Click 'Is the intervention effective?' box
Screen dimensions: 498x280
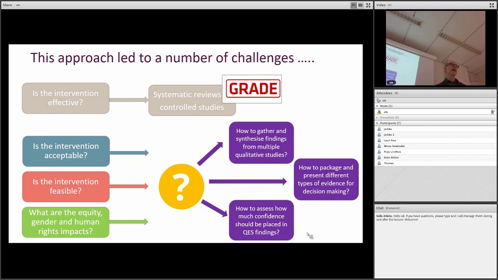(x=65, y=98)
